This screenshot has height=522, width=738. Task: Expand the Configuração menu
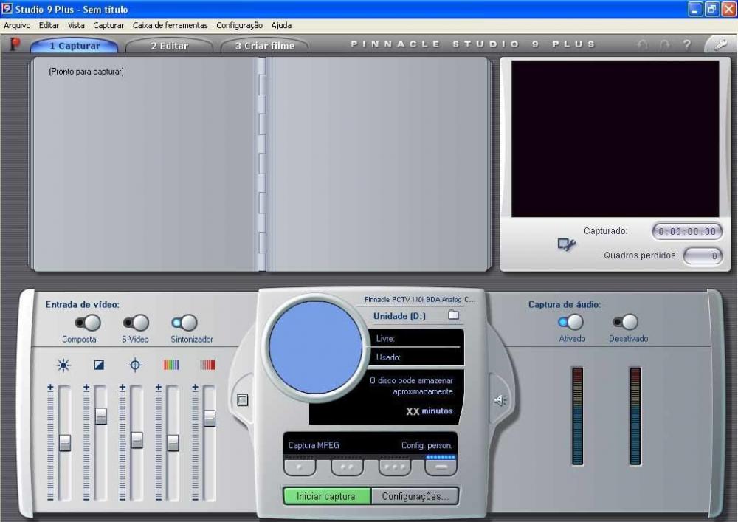pyautogui.click(x=239, y=25)
